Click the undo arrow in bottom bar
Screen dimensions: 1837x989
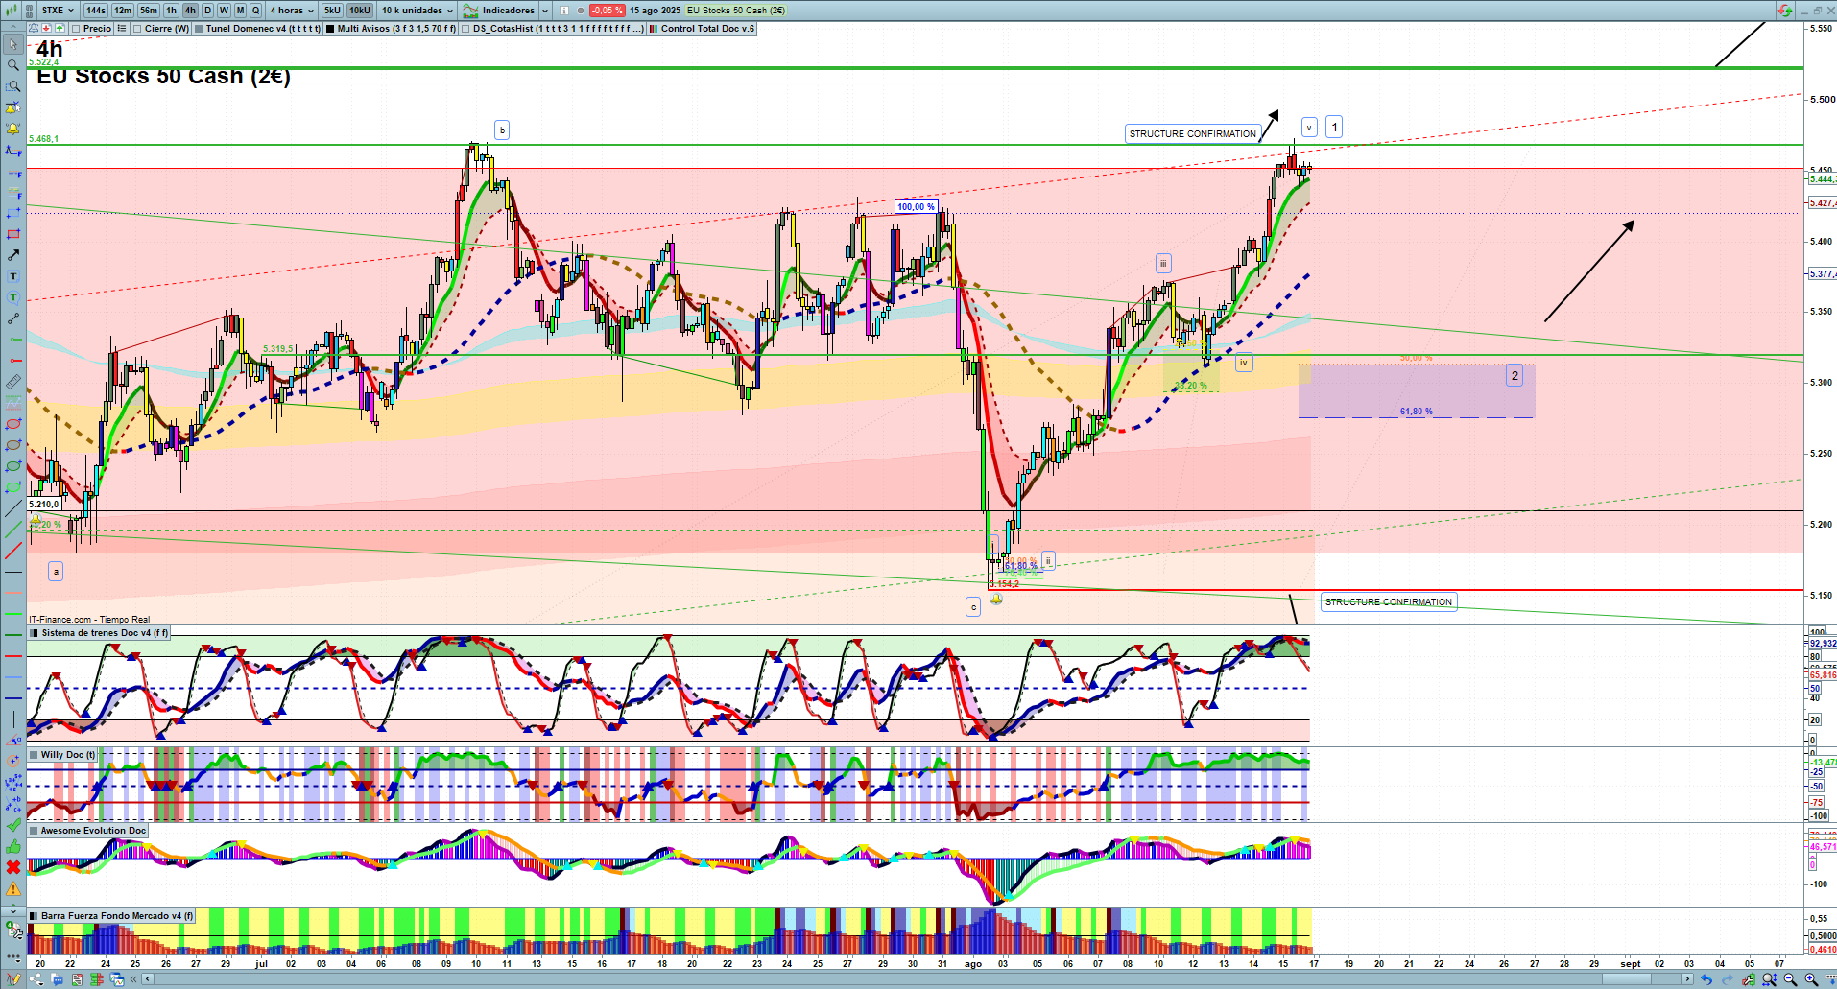[1706, 979]
